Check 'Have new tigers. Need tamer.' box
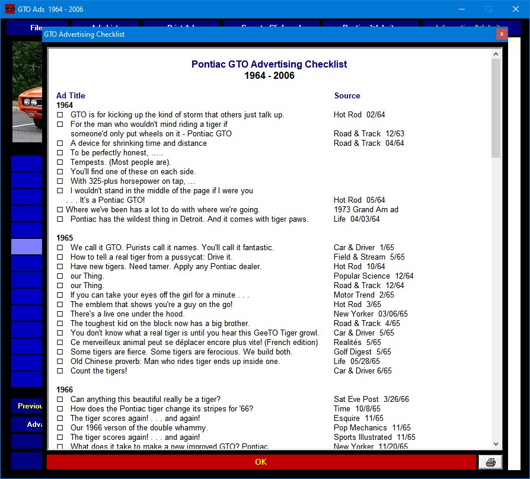 [x=60, y=266]
